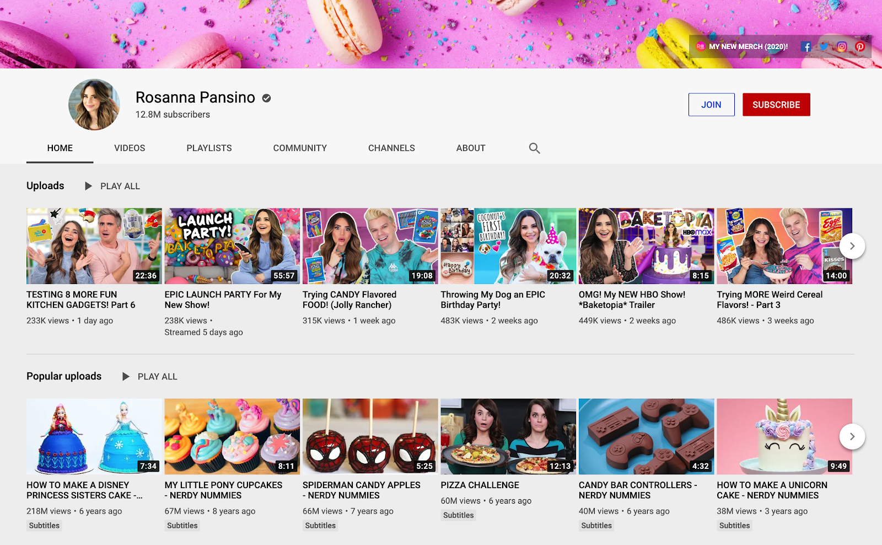Click the channel search magnifier icon
Viewport: 882px width, 545px height.
pos(534,148)
